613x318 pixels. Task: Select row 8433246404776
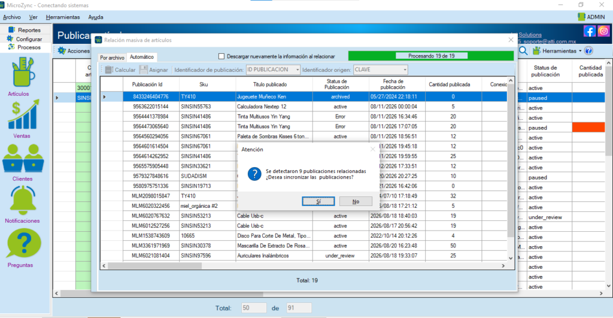(x=304, y=96)
